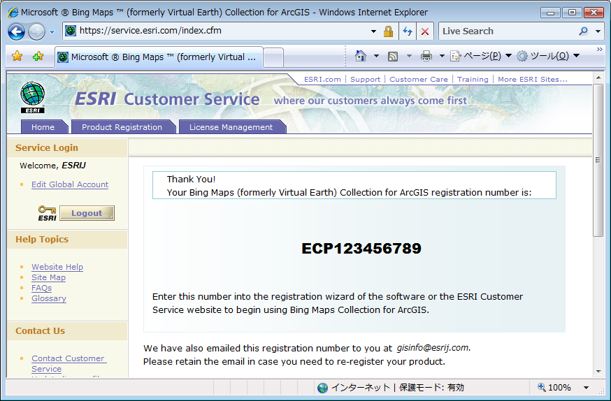The width and height of the screenshot is (611, 401).
Task: Click the Print toolbar icon
Action: 426,56
